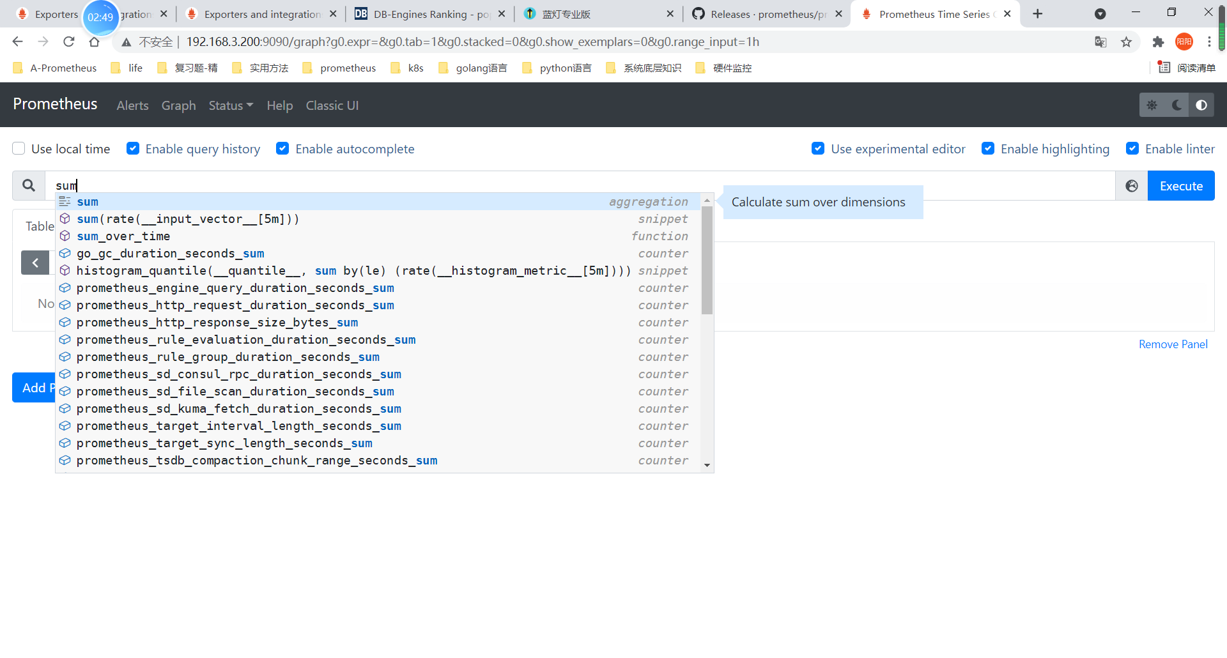The height and width of the screenshot is (658, 1227).
Task: Open the A-Prometheus bookmark folder
Action: pos(55,68)
